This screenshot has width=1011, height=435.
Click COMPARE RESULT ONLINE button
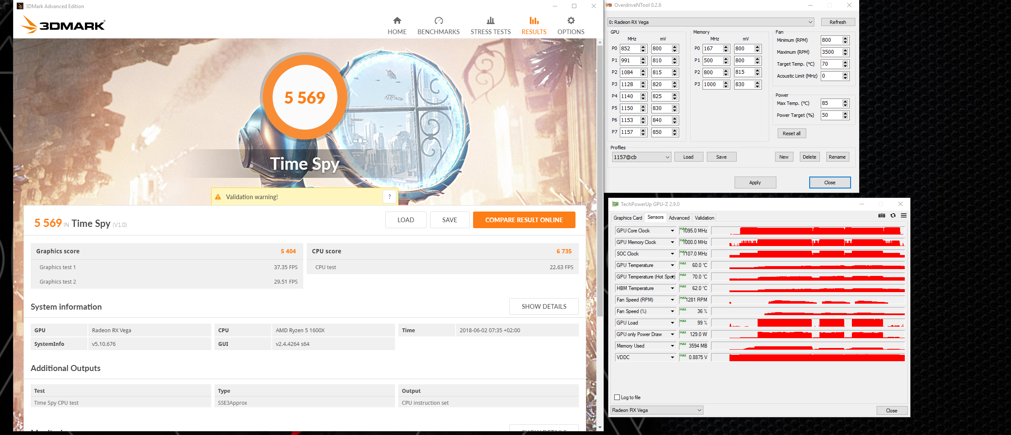tap(524, 220)
